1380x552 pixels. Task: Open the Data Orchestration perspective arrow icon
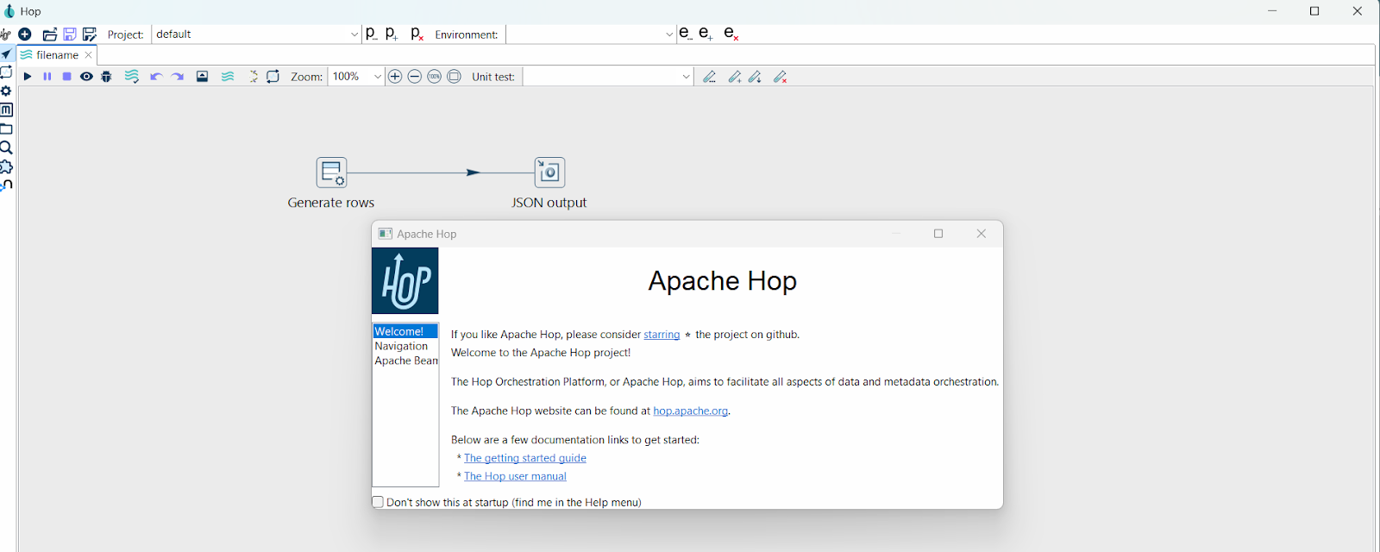pyautogui.click(x=6, y=53)
